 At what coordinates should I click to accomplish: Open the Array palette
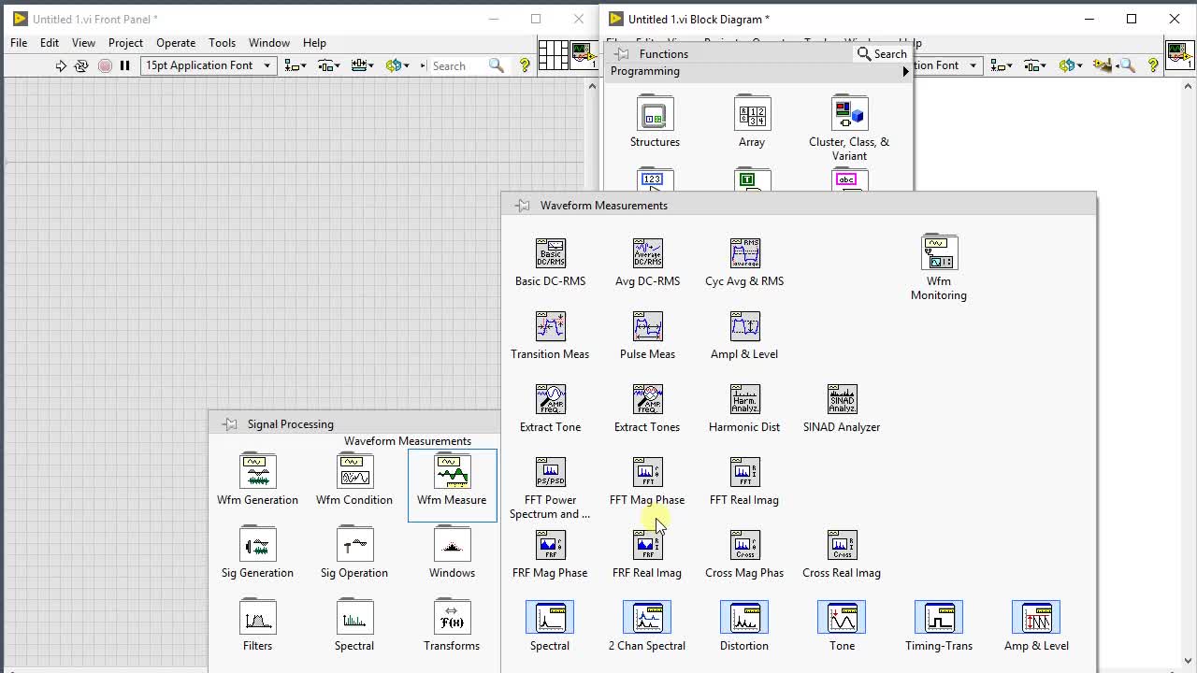click(752, 113)
